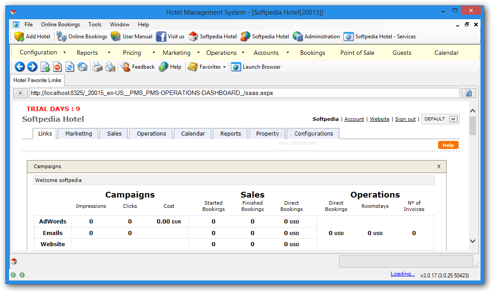
Task: Click the Sign out link
Action: (x=405, y=119)
